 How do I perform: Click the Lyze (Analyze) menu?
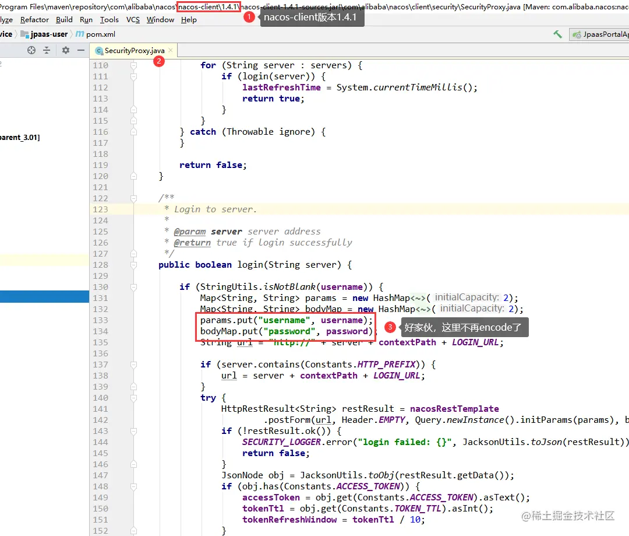coord(6,20)
